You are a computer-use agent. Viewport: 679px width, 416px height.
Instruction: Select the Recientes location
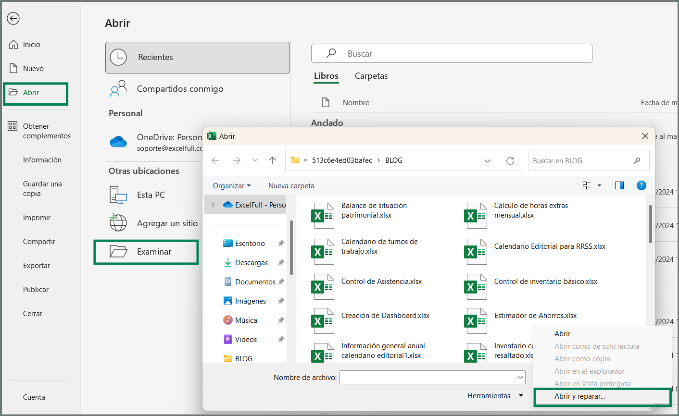click(x=197, y=58)
